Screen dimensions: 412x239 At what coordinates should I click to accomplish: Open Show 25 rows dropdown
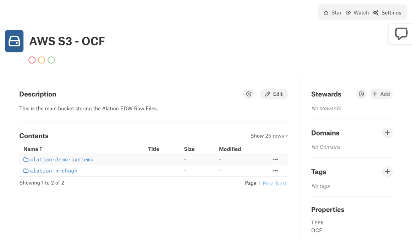pyautogui.click(x=269, y=136)
